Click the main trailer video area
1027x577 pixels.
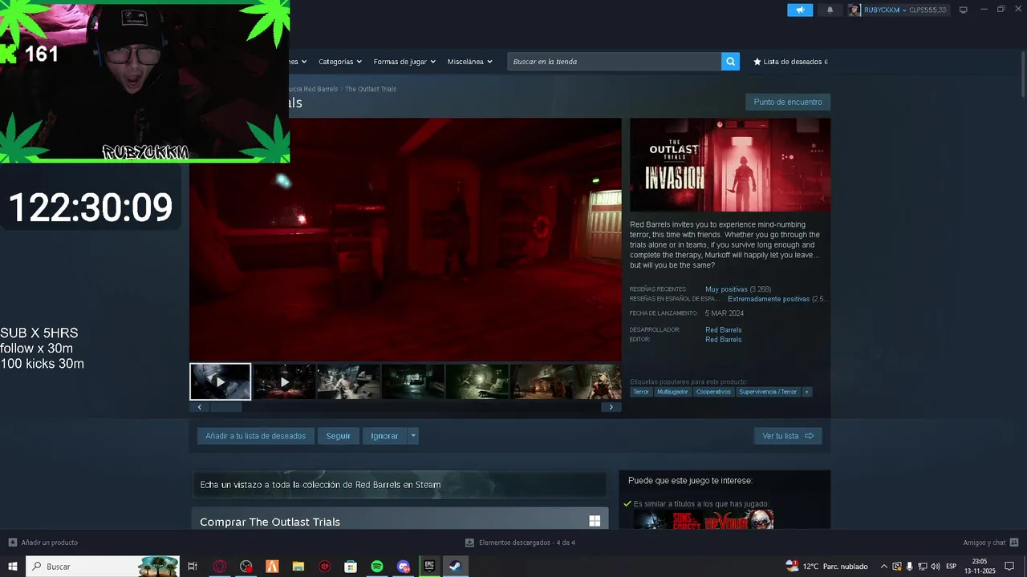coord(405,240)
